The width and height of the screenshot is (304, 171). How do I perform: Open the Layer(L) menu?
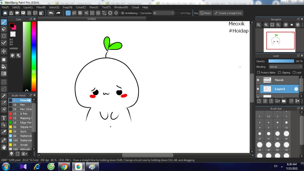[x=28, y=7]
